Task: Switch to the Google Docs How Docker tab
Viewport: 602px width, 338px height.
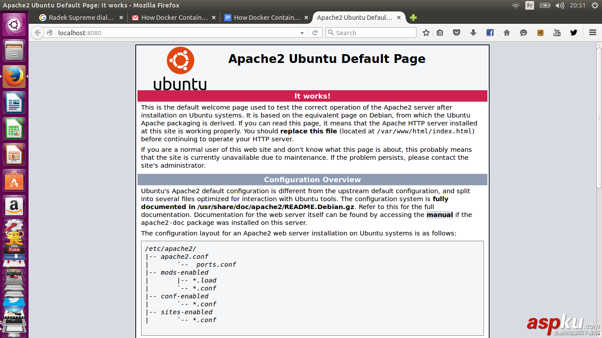Action: (x=267, y=18)
